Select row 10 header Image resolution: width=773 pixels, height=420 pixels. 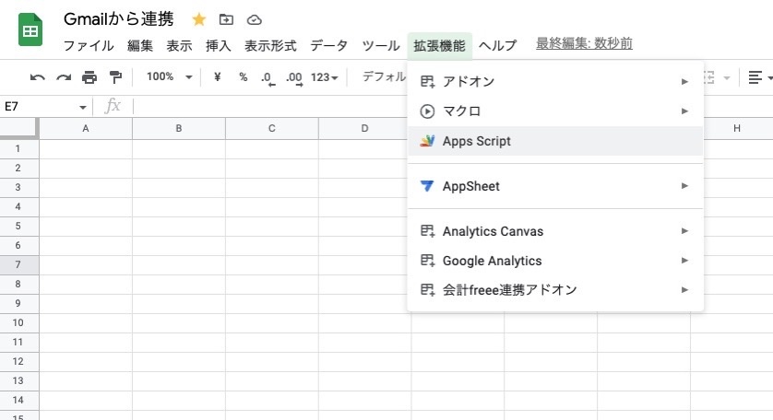pyautogui.click(x=18, y=323)
